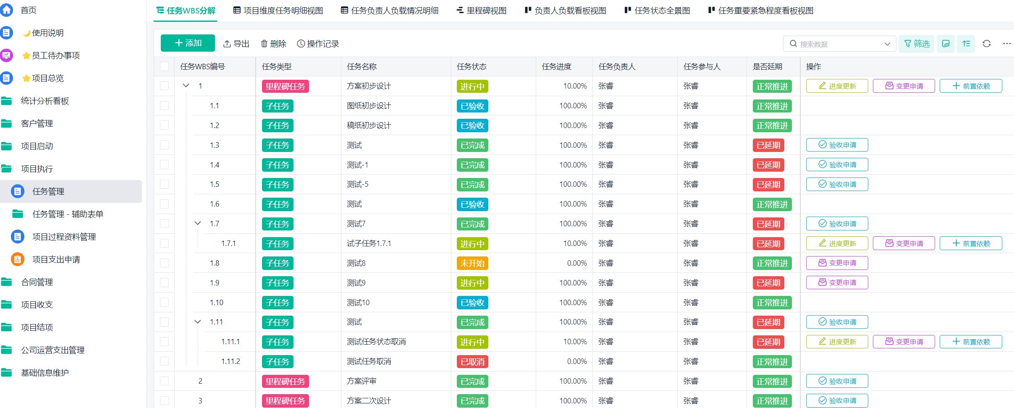Check the row 1.11.2 测试任务取消 checkbox
Viewport: 1014px width, 408px height.
point(164,361)
